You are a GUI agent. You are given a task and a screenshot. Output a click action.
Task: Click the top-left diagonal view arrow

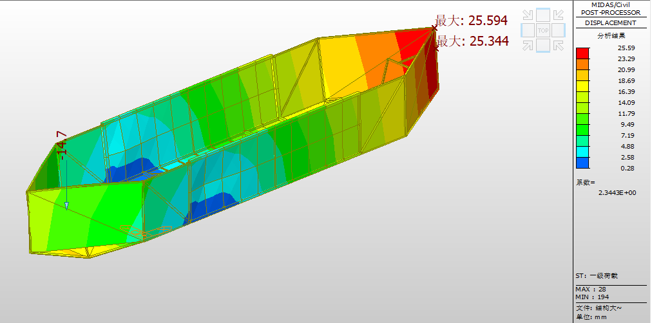528,15
